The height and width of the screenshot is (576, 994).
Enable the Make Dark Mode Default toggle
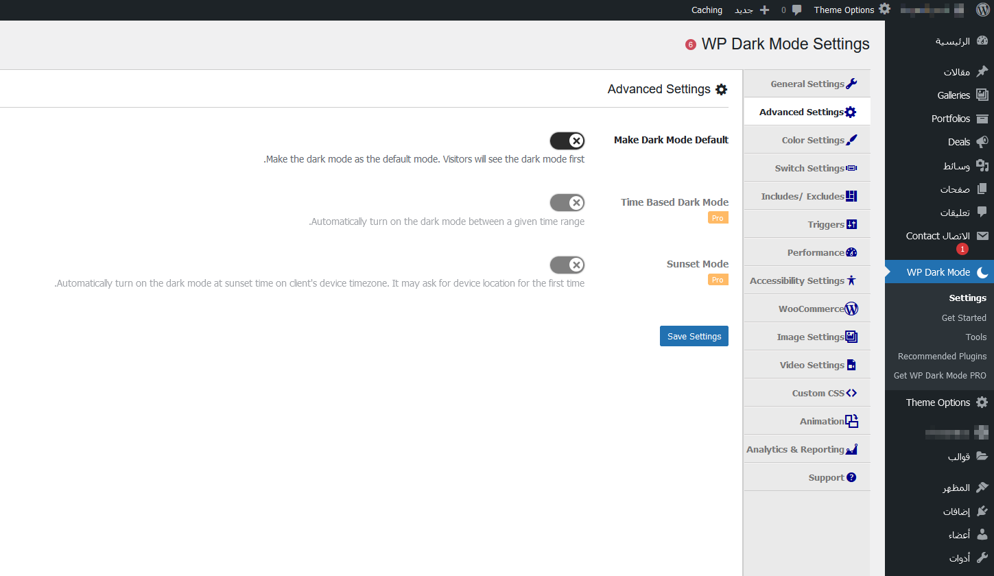click(x=567, y=141)
